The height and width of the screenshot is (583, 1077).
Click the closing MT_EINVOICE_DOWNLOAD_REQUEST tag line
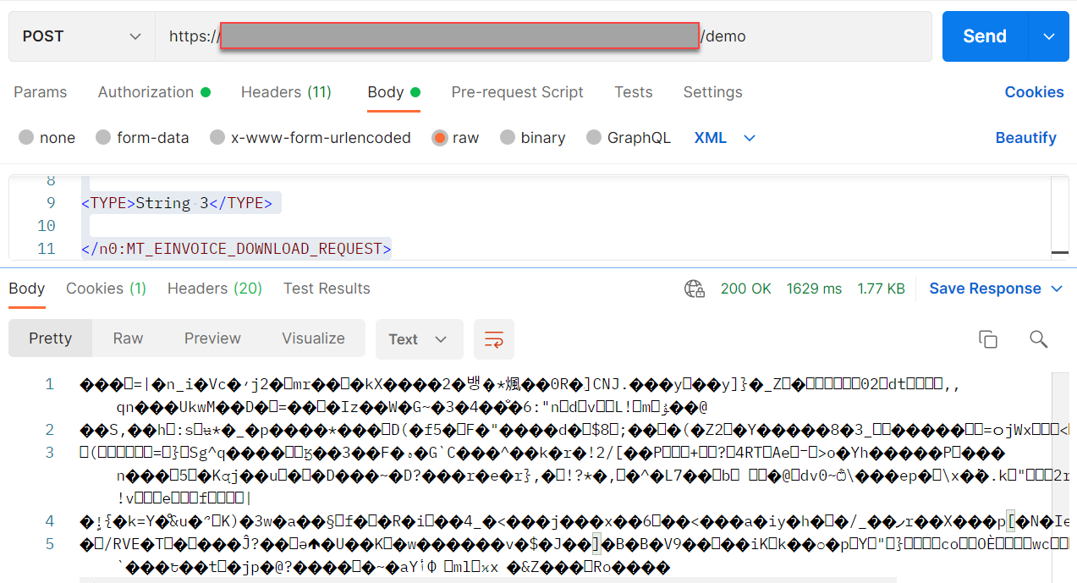(x=236, y=249)
